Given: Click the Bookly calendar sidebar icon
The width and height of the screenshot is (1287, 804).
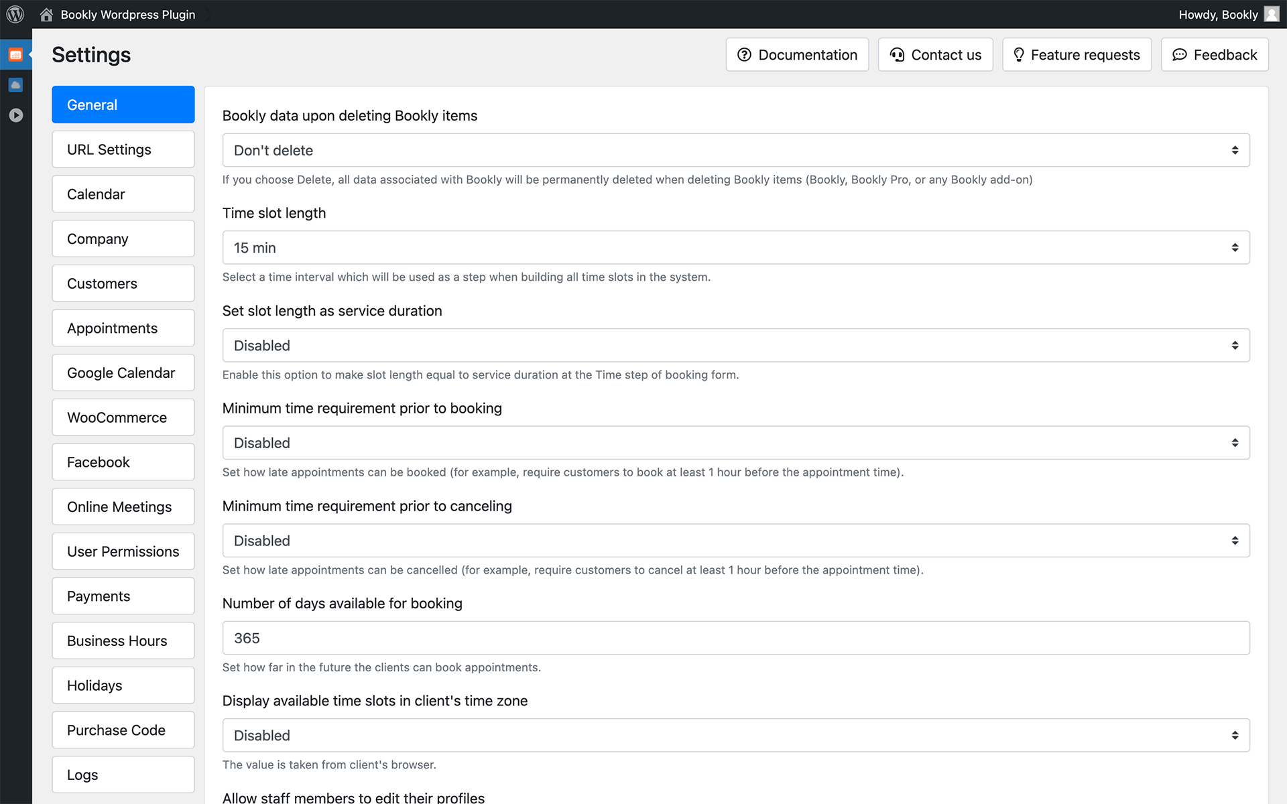Looking at the screenshot, I should (x=15, y=54).
